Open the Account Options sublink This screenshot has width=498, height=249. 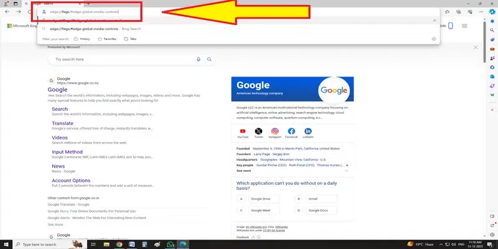pos(71,181)
